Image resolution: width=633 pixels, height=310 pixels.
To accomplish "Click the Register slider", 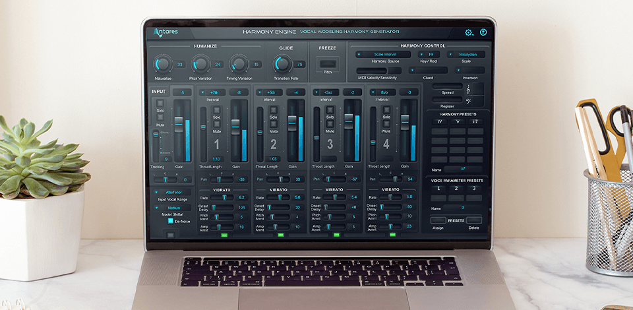I will click(447, 100).
